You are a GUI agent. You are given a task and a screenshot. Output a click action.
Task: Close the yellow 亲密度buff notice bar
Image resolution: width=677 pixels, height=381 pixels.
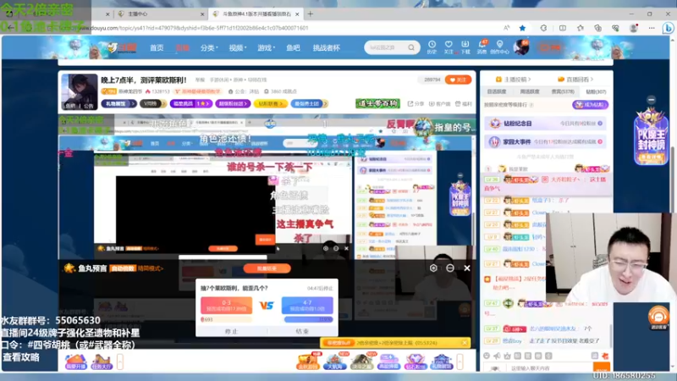click(465, 343)
